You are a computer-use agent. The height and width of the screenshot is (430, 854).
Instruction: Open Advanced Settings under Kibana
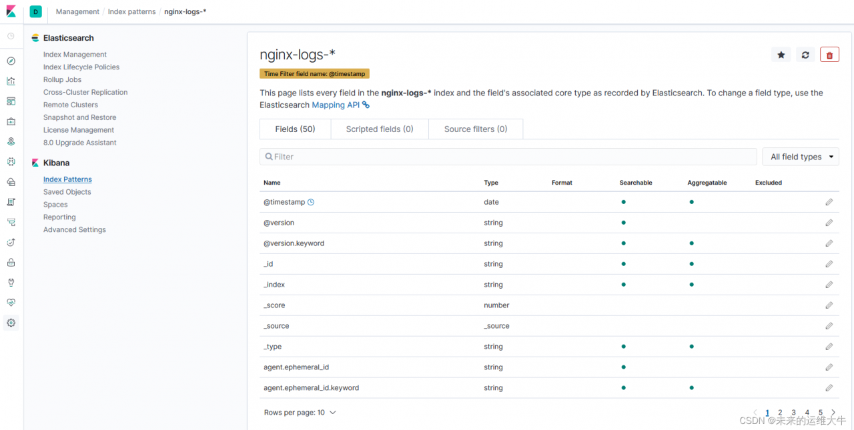pyautogui.click(x=75, y=230)
